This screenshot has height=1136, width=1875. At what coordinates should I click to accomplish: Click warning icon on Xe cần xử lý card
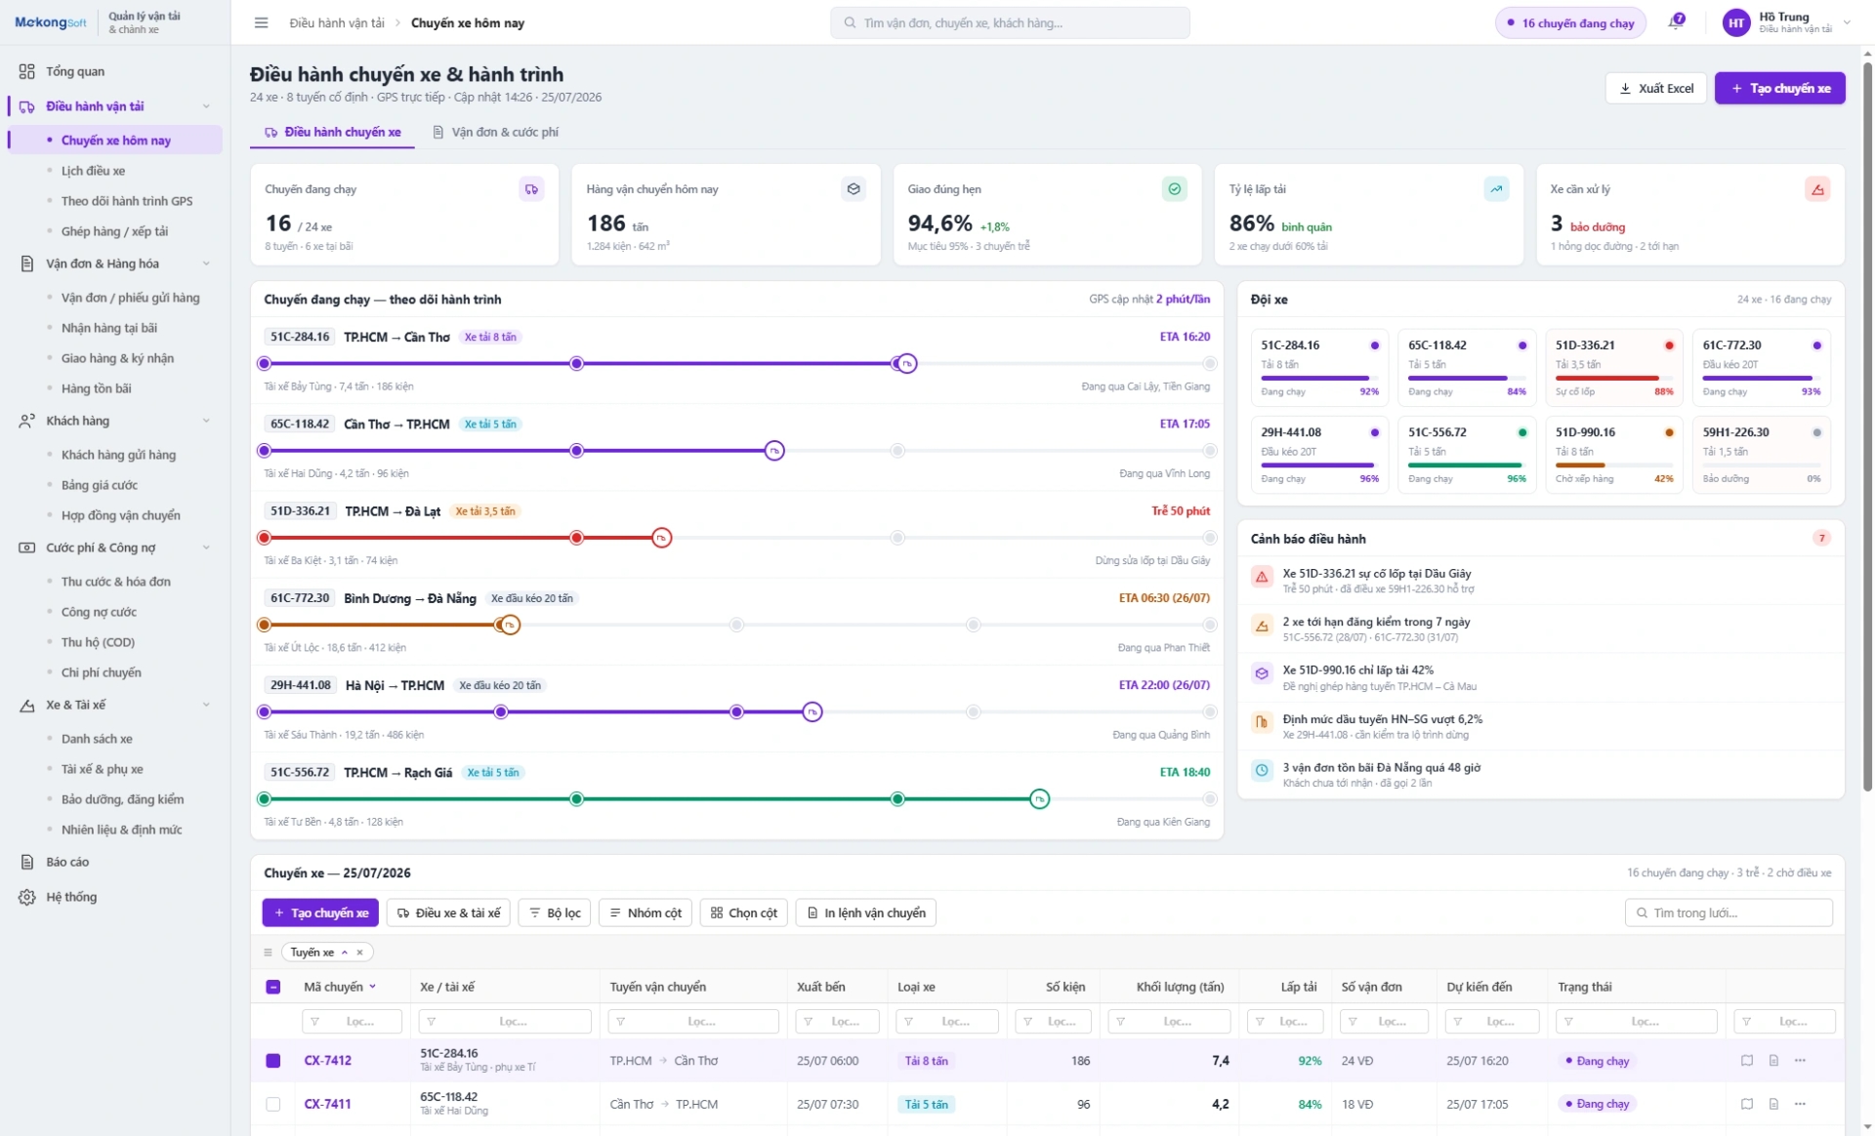point(1817,189)
